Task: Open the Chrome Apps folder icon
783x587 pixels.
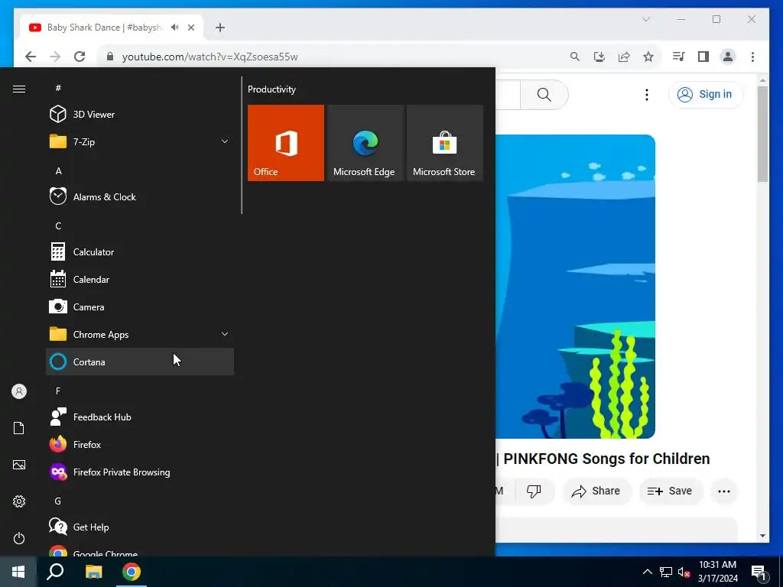Action: pyautogui.click(x=58, y=334)
